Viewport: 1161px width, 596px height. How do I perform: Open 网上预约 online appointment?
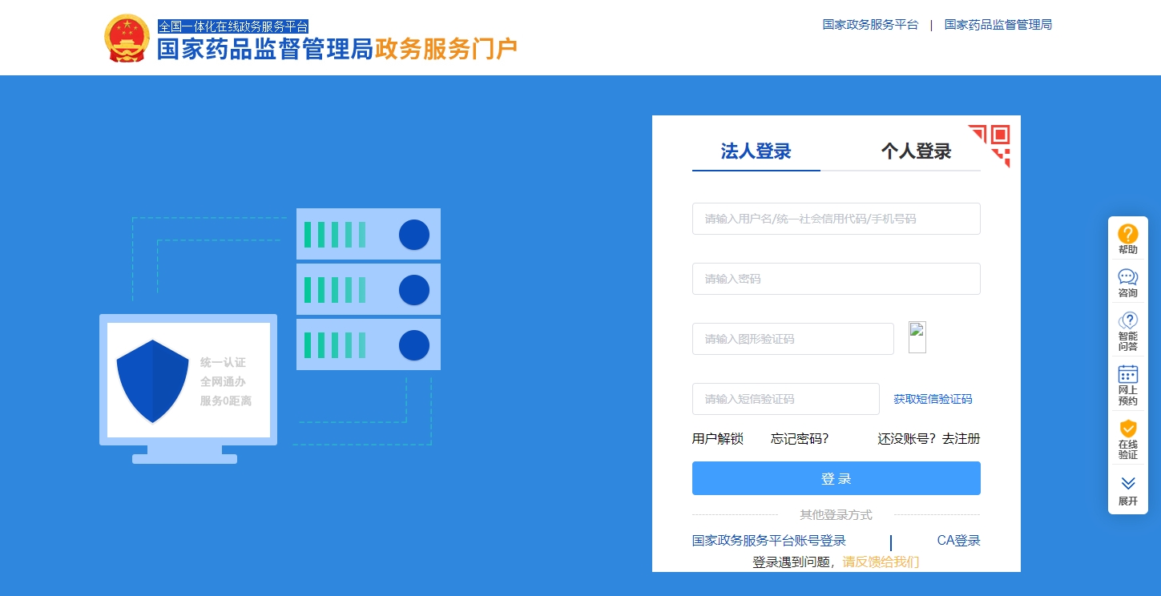1127,385
